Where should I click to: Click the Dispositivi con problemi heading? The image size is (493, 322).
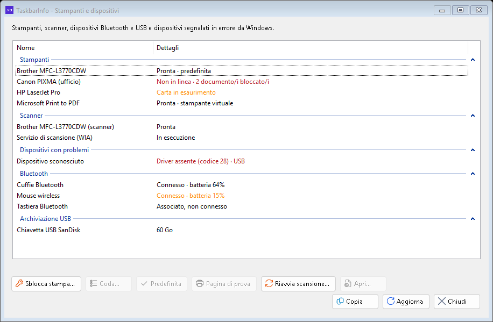54,150
